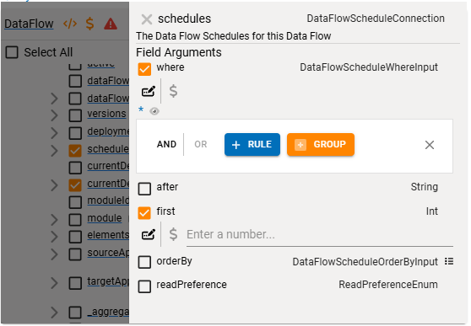Screen dimensions: 471x326
Task: Expand the sourceApp tree row
Action: (54, 254)
